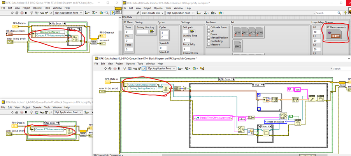Viewport: 351px width, 156px height.
Task: Click Get Queue Status node in Queue-Save-RT
Action: (x=165, y=89)
